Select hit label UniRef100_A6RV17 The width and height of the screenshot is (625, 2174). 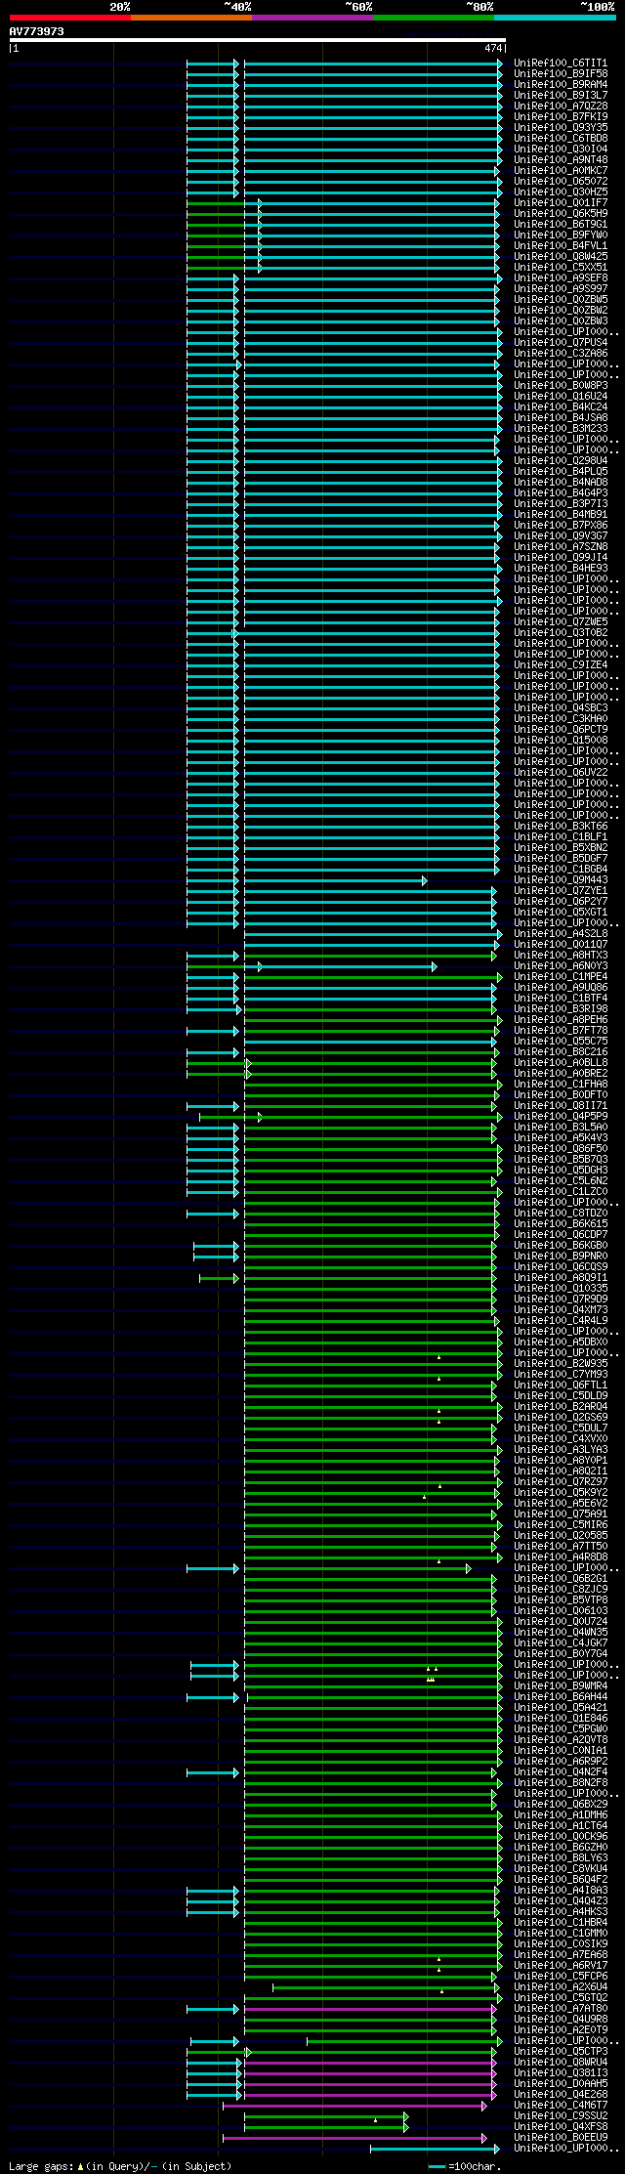click(x=561, y=1966)
